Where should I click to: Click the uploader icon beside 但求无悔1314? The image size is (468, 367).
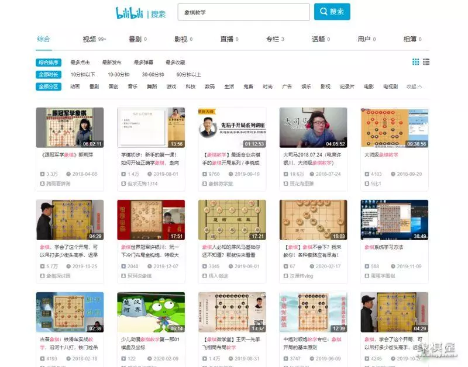coord(123,183)
